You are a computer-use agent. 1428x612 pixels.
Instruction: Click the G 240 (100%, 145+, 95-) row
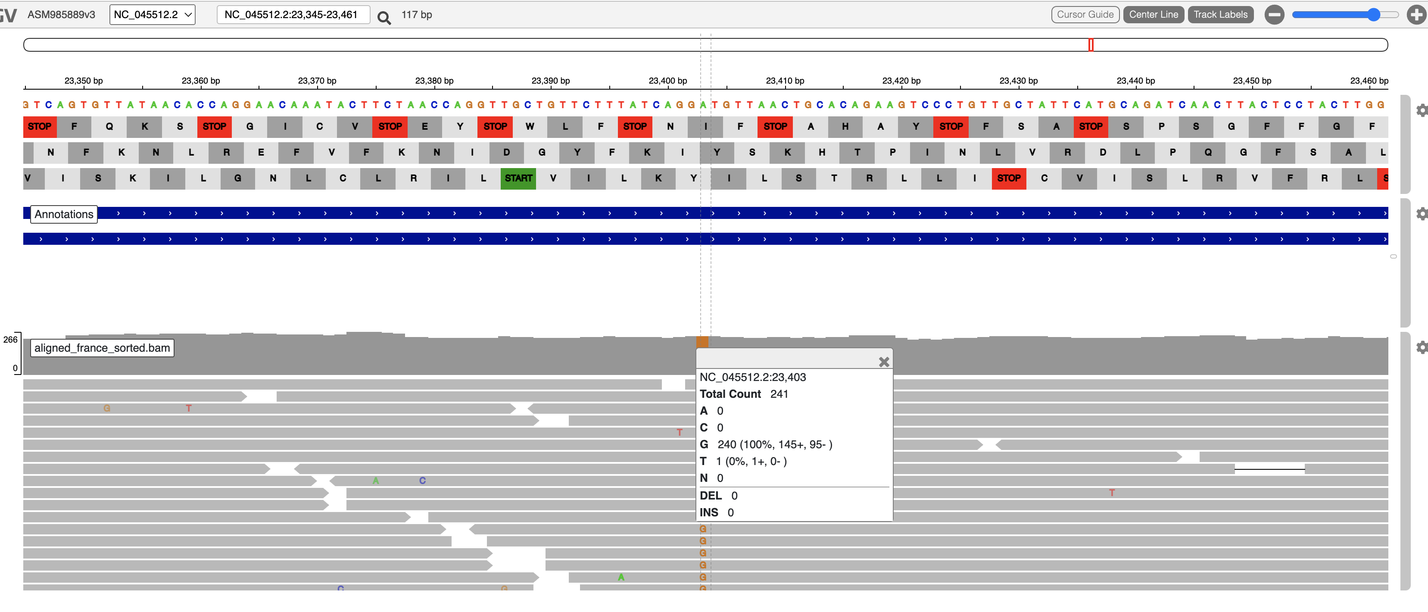coord(766,444)
